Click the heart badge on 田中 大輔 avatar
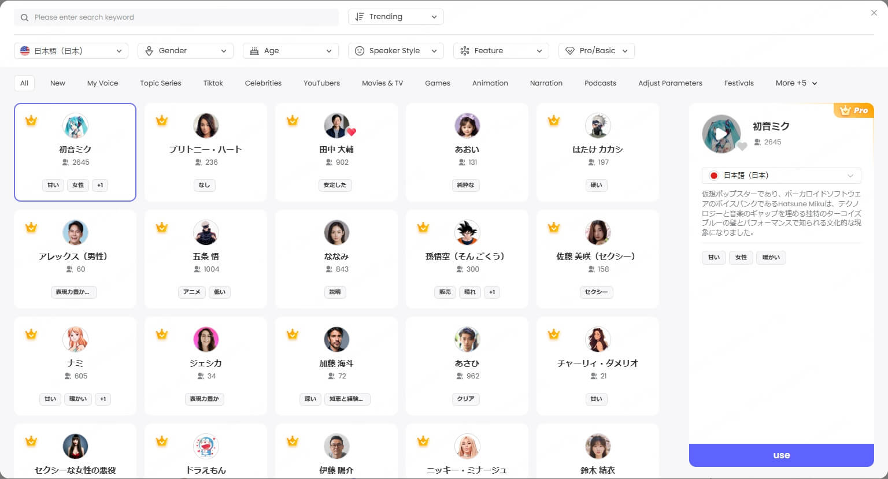 [x=351, y=132]
